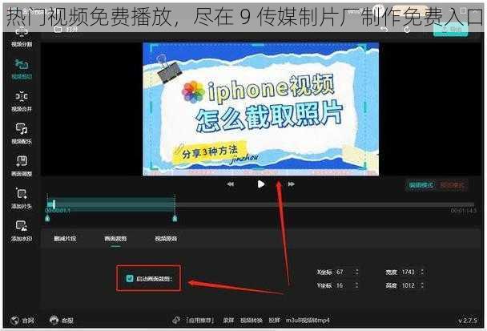Open the 添加水印 watermark tool
This screenshot has height=331, width=487.
(x=22, y=232)
